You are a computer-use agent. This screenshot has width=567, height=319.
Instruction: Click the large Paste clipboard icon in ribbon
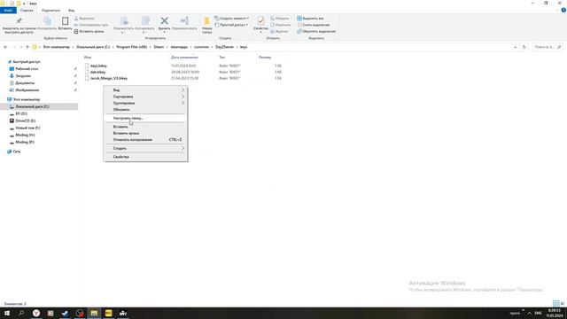click(x=65, y=21)
